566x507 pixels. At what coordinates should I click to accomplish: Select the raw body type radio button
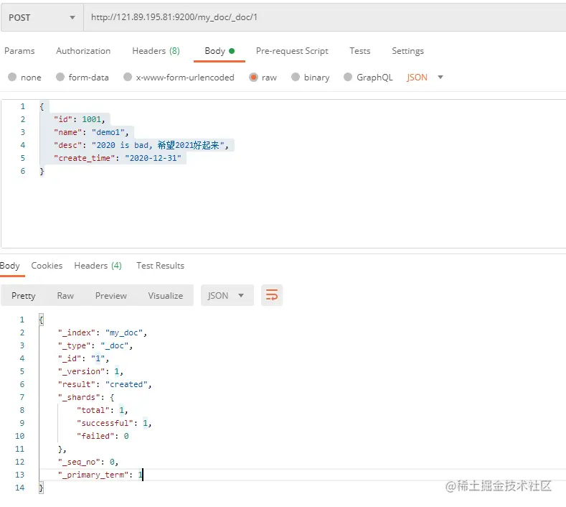pyautogui.click(x=254, y=78)
